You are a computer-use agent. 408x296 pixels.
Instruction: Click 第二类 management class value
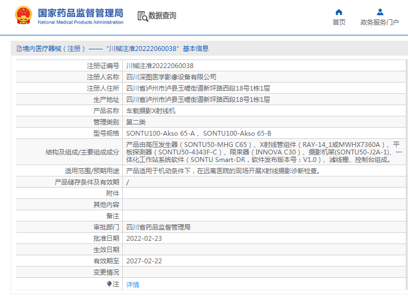[136, 122]
